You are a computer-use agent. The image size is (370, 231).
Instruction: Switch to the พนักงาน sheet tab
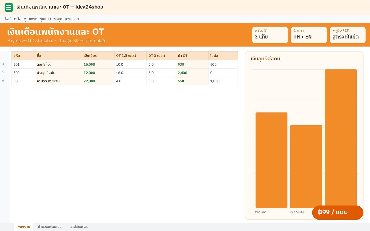tap(24, 227)
